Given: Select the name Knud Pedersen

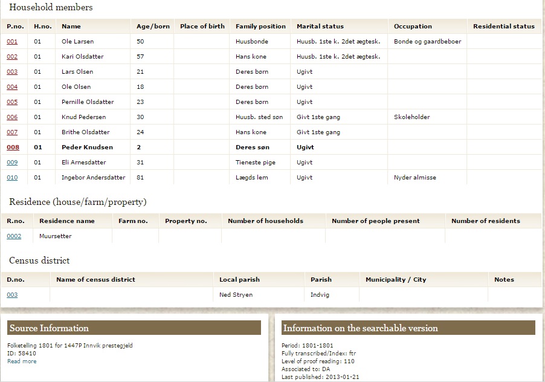Looking at the screenshot, I should coord(83,117).
